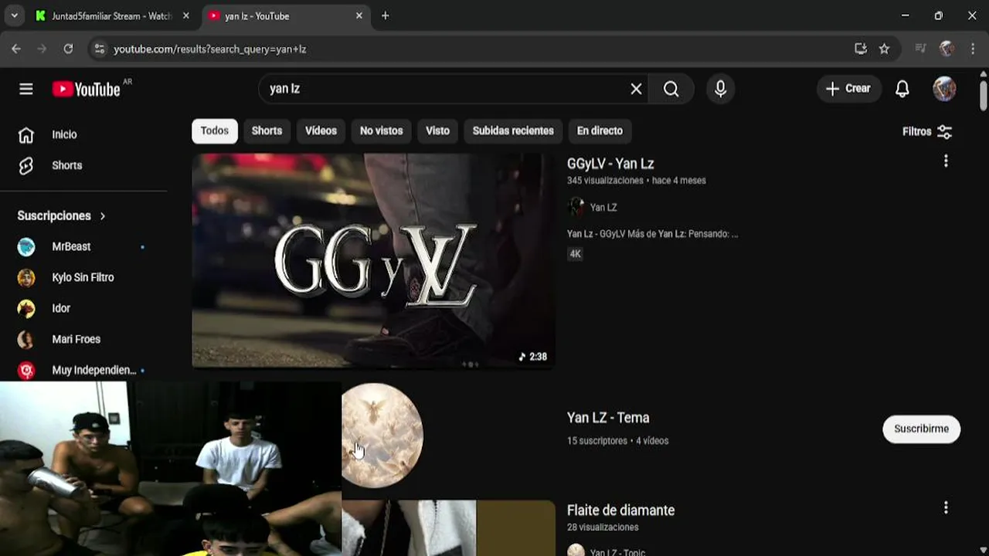989x556 pixels.
Task: Open the tab search dropdown arrow
Action: pyautogui.click(x=14, y=15)
